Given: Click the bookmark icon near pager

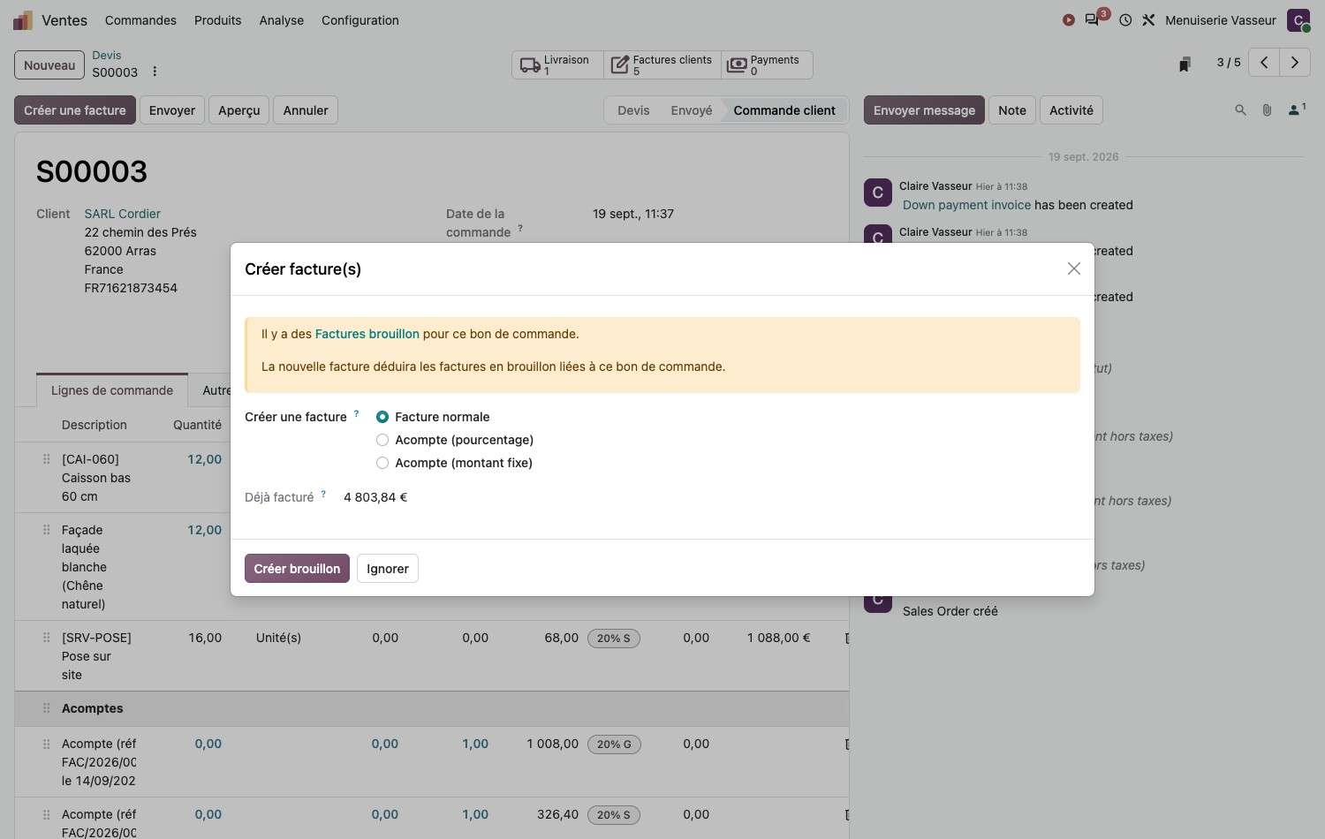Looking at the screenshot, I should point(1185,64).
